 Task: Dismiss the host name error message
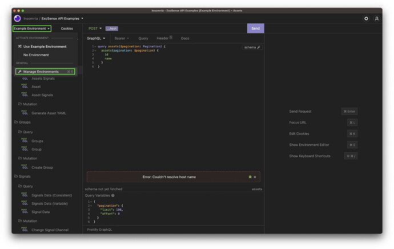[255, 177]
